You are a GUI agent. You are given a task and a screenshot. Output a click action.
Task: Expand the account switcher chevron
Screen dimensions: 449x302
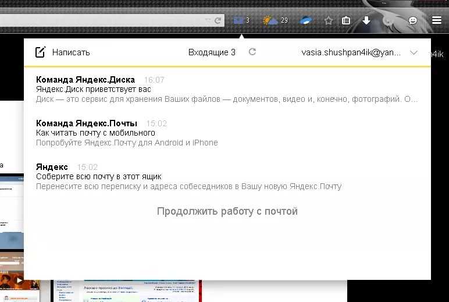pos(414,53)
